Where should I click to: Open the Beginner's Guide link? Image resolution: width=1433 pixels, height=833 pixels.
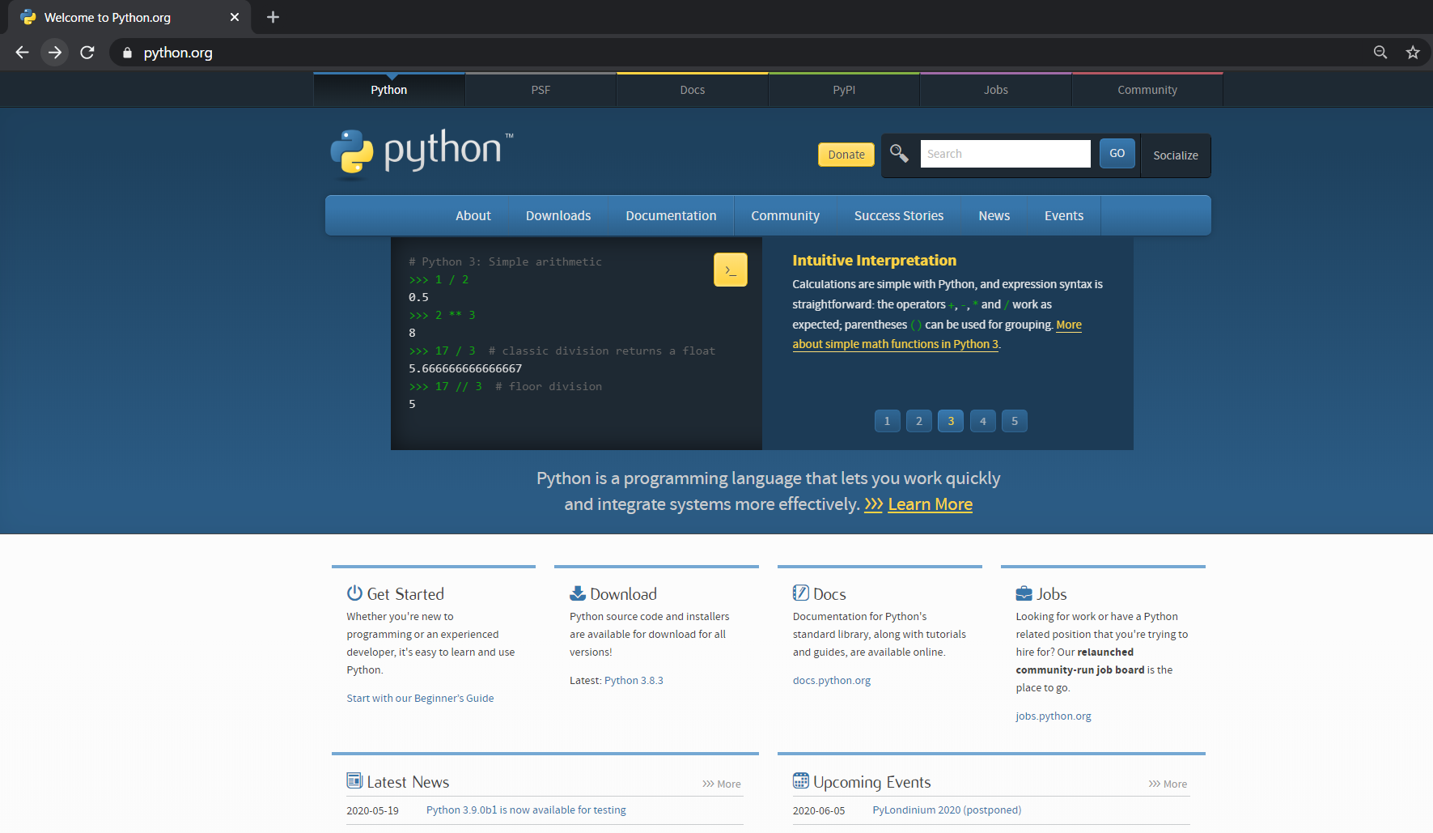pyautogui.click(x=420, y=697)
